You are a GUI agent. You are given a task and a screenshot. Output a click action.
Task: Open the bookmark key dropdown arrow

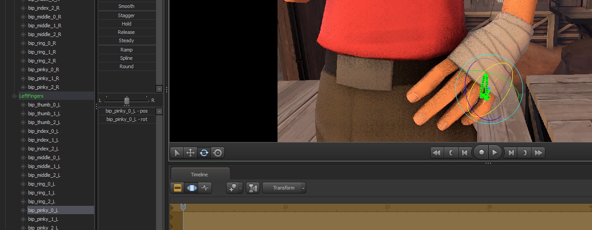241,188
